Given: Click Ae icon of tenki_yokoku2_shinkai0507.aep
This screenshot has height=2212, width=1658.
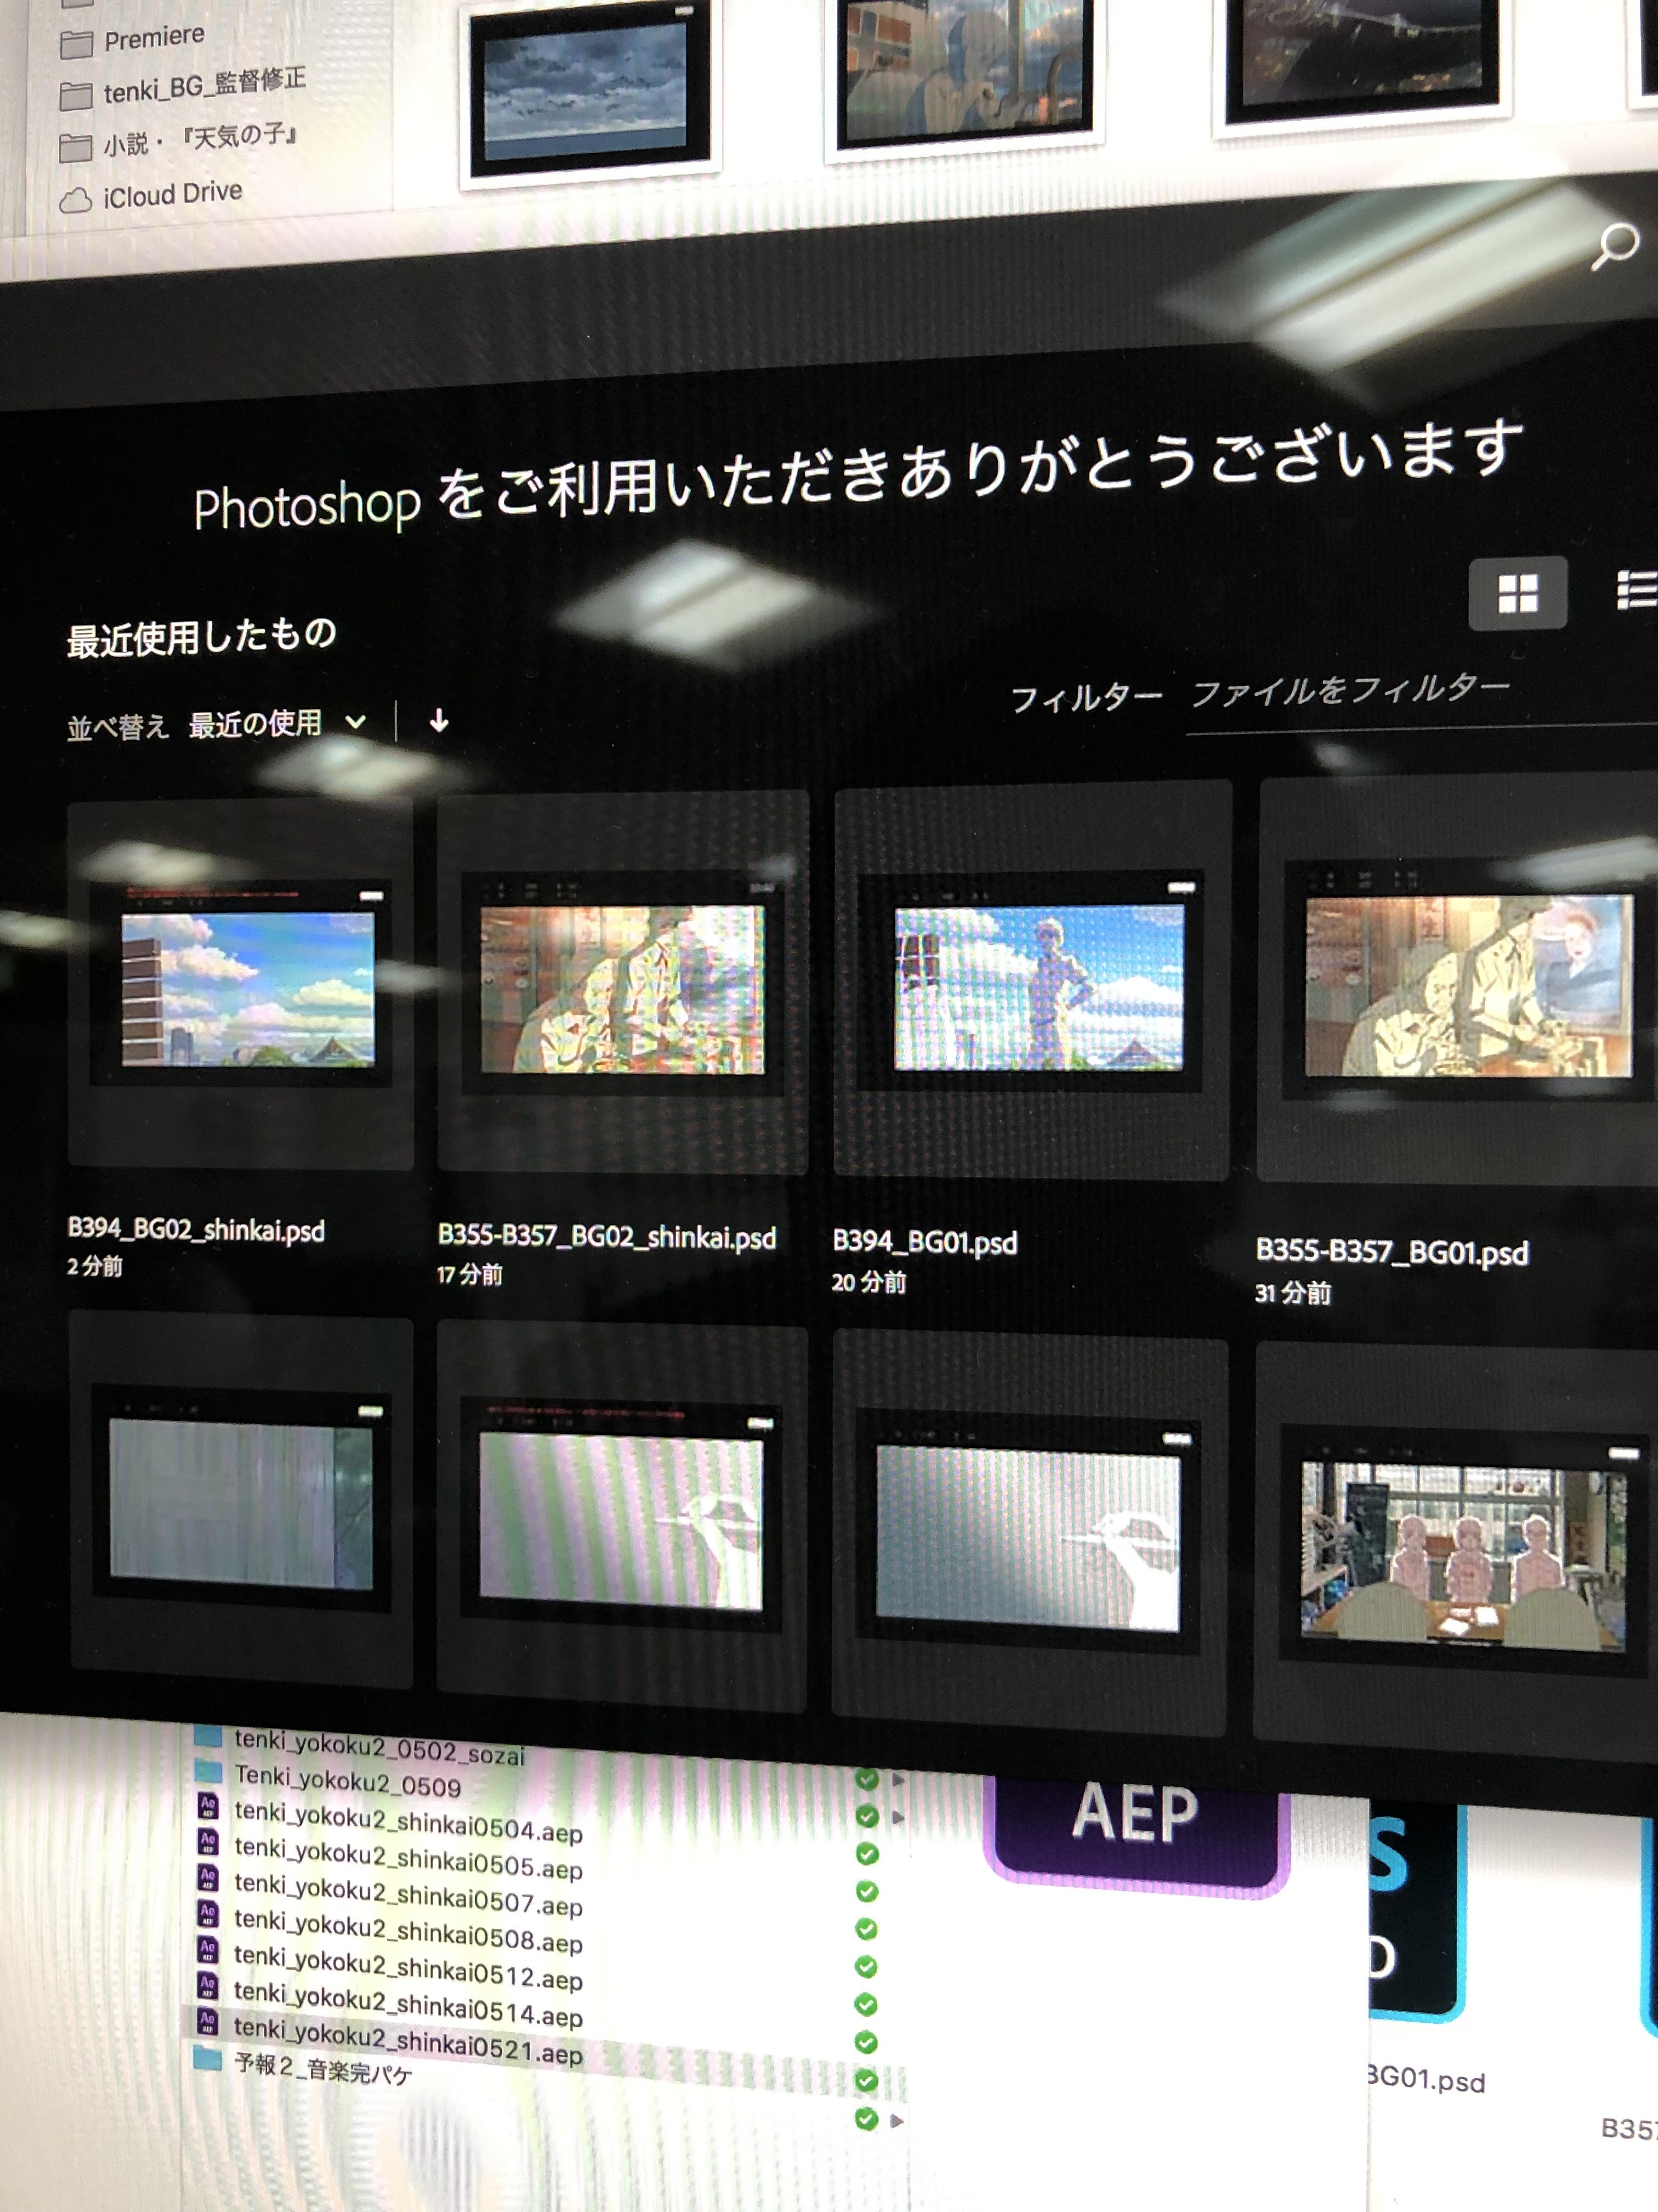Looking at the screenshot, I should click(x=207, y=1878).
